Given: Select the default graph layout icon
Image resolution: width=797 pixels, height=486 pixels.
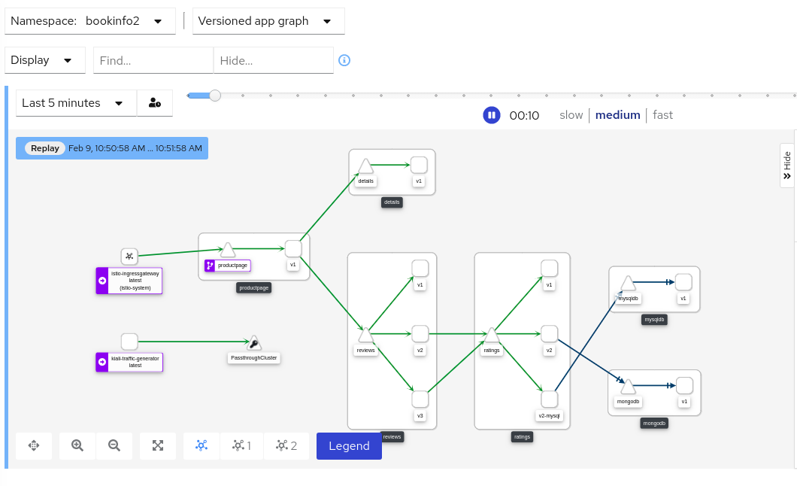Looking at the screenshot, I should point(202,446).
